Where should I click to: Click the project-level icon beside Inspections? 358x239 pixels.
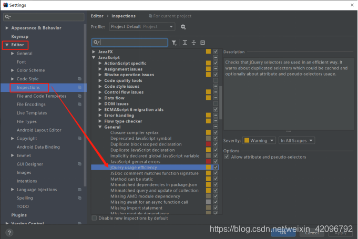(x=79, y=88)
